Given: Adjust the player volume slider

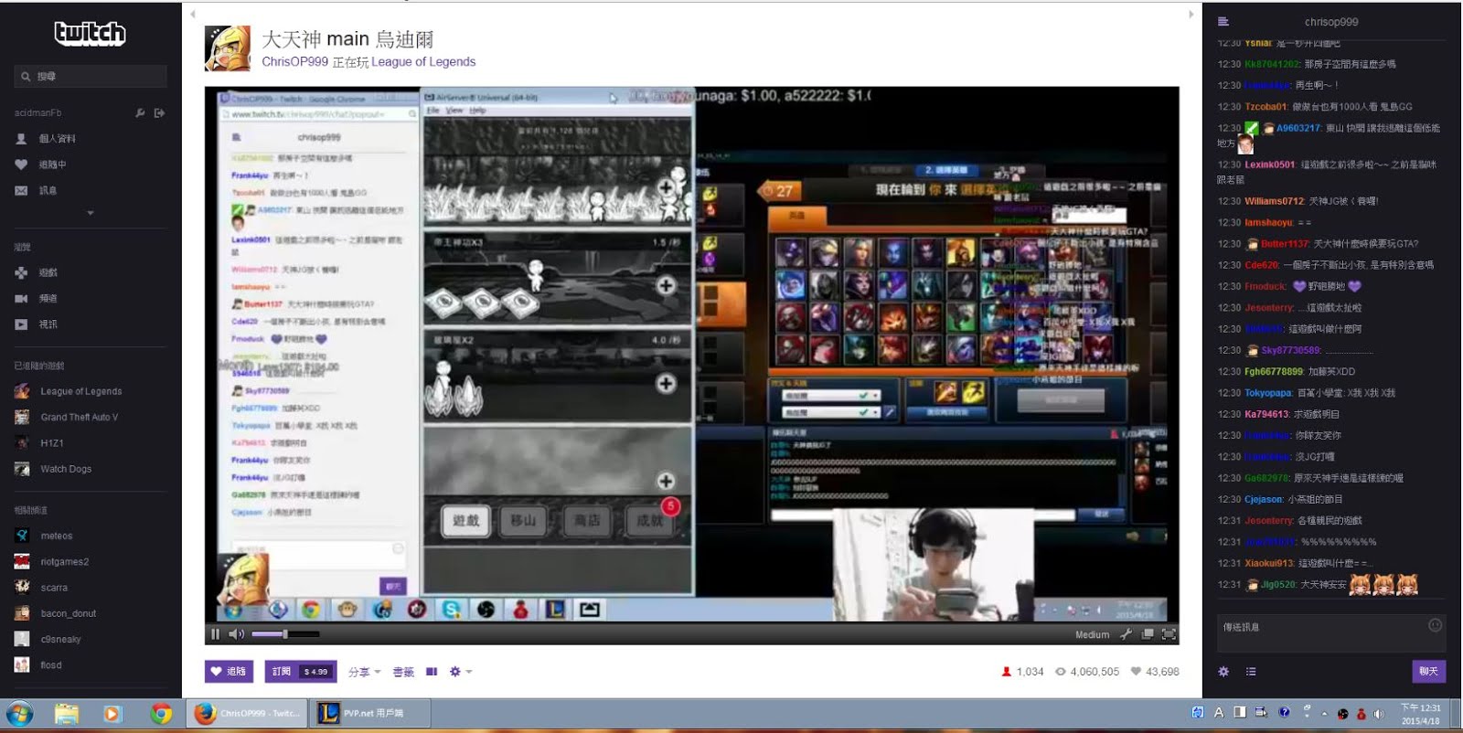Looking at the screenshot, I should 285,633.
